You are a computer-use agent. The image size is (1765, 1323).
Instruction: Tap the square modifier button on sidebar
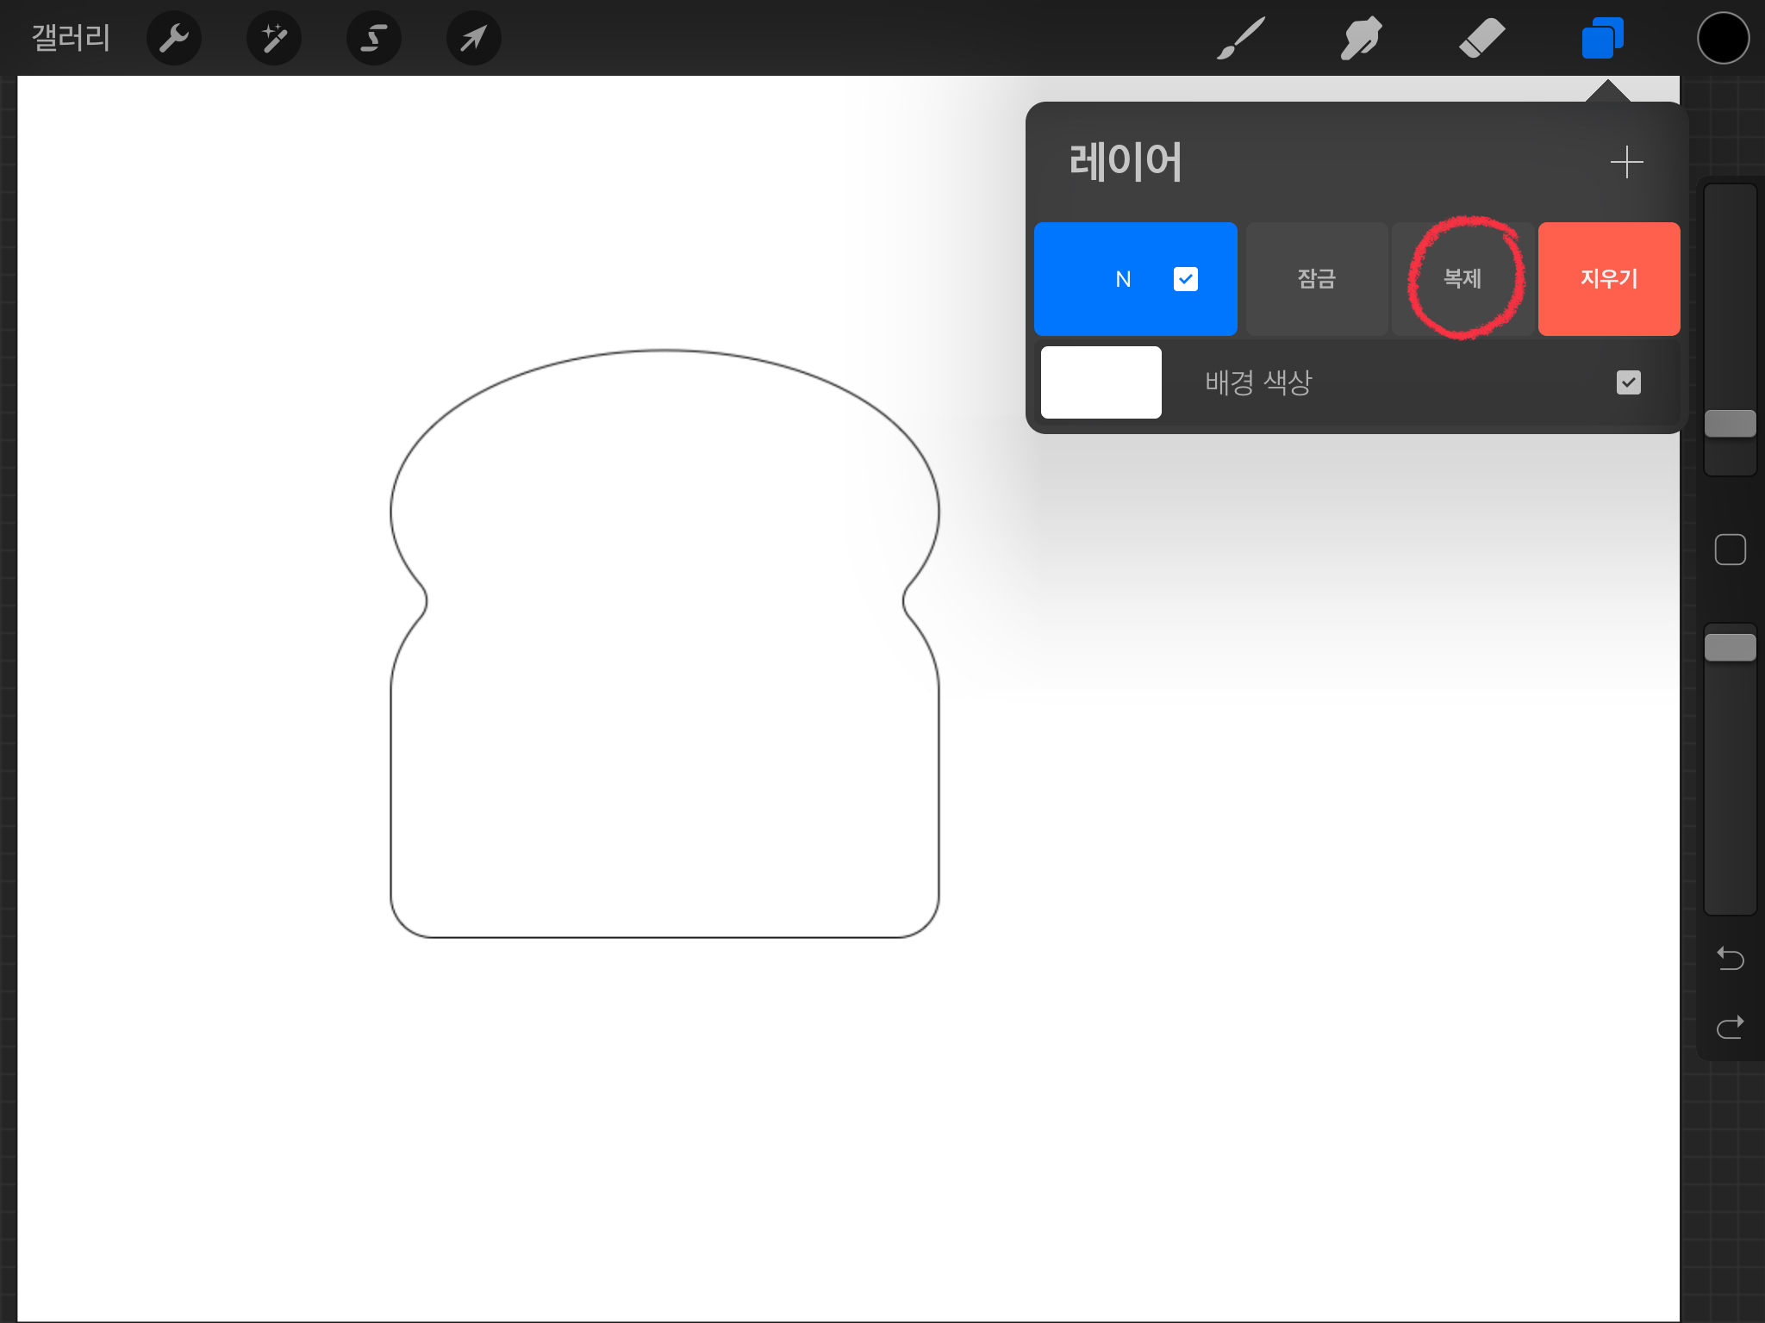click(x=1730, y=550)
